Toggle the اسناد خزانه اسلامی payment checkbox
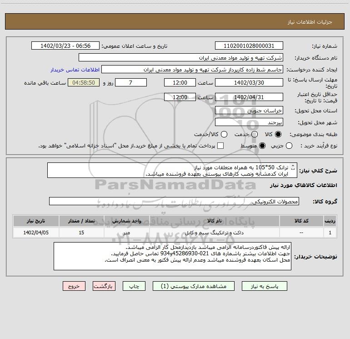Screen dimensions: 350x339 pyautogui.click(x=220, y=146)
